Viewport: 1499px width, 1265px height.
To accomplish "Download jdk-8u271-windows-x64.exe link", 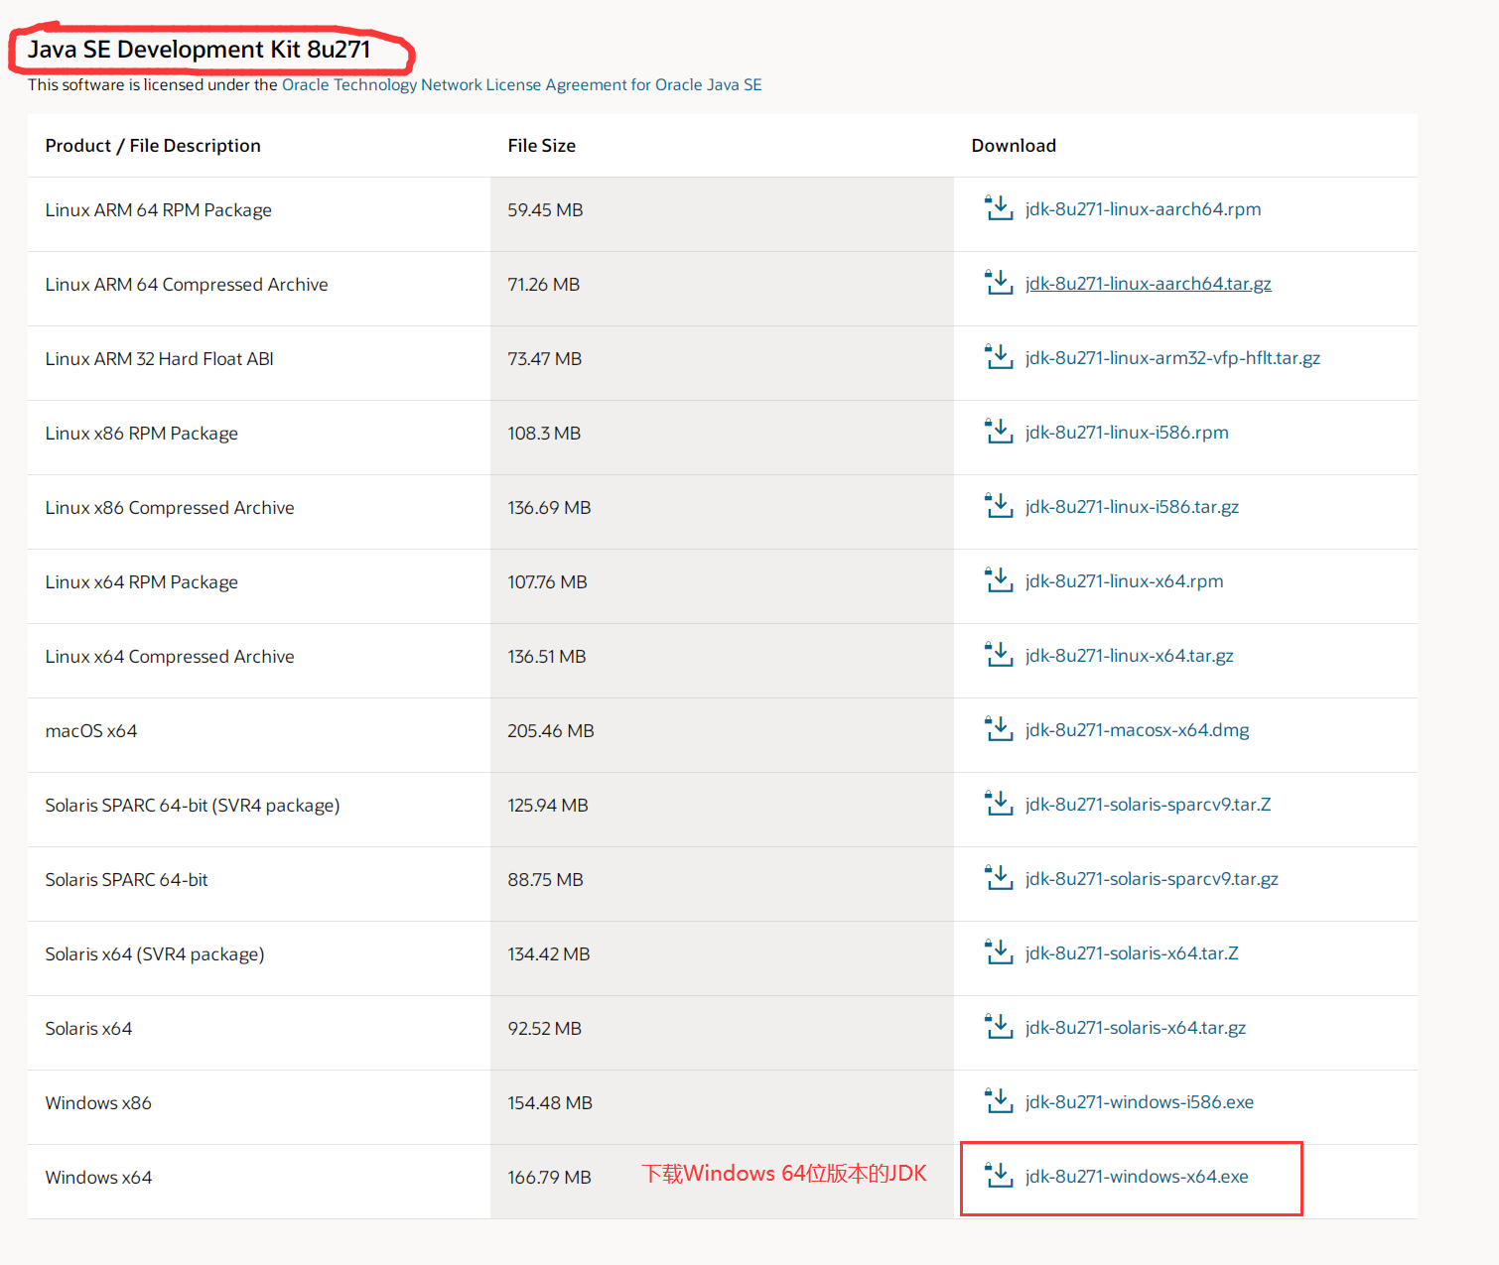I will 1138,1177.
